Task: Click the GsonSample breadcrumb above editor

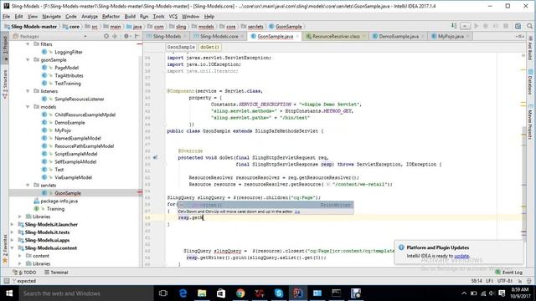Action: click(x=181, y=47)
